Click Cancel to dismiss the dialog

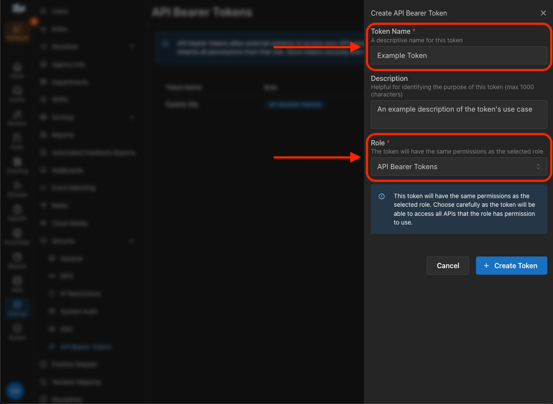[x=447, y=266]
